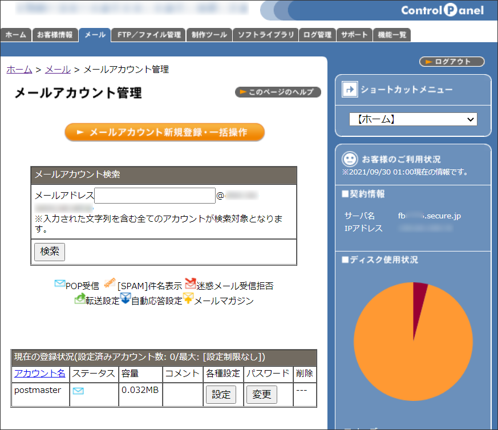Click the ログアウト button
The image size is (498, 430).
coord(452,62)
